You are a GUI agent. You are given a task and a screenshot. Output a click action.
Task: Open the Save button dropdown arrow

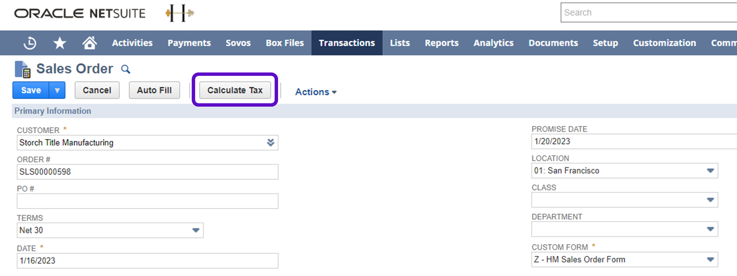click(x=57, y=90)
